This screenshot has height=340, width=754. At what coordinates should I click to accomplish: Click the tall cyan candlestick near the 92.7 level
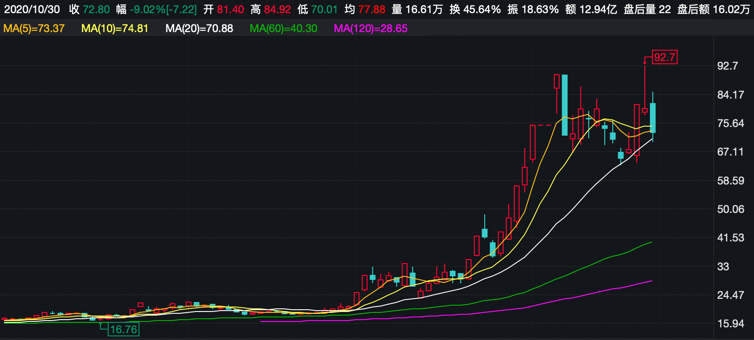pos(564,105)
